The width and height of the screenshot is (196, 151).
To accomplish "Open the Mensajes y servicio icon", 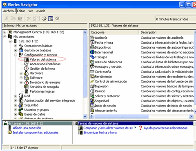I will click(x=92, y=67).
